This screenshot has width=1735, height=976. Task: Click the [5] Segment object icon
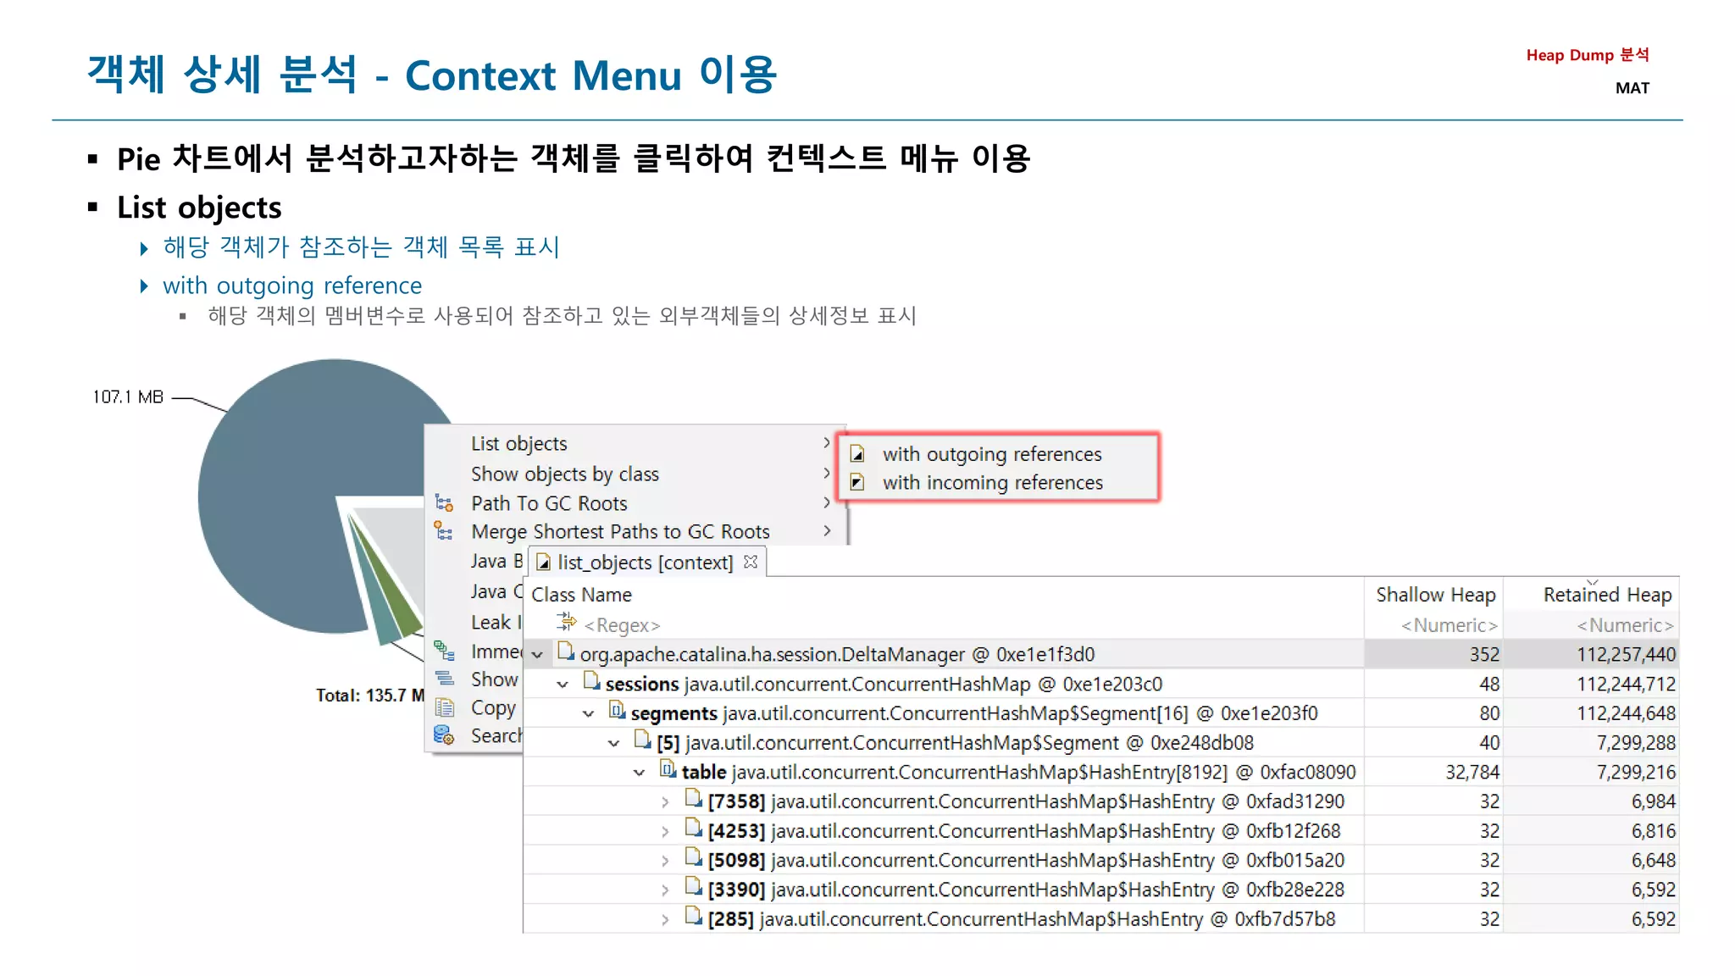642,740
